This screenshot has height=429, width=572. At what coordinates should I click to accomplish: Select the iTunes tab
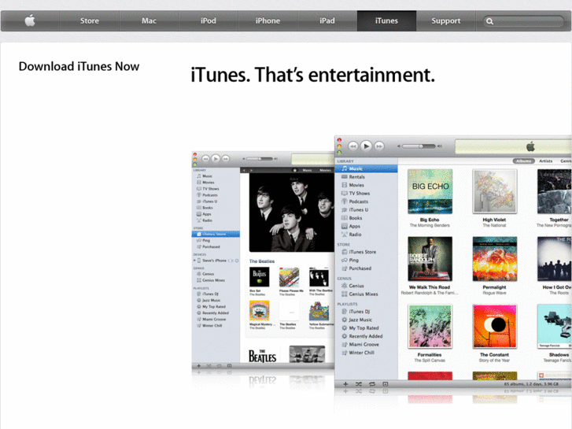(386, 20)
